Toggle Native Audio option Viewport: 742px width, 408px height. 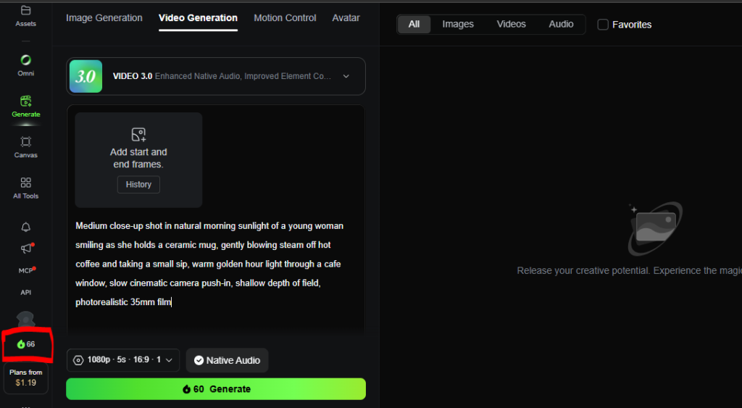(227, 360)
